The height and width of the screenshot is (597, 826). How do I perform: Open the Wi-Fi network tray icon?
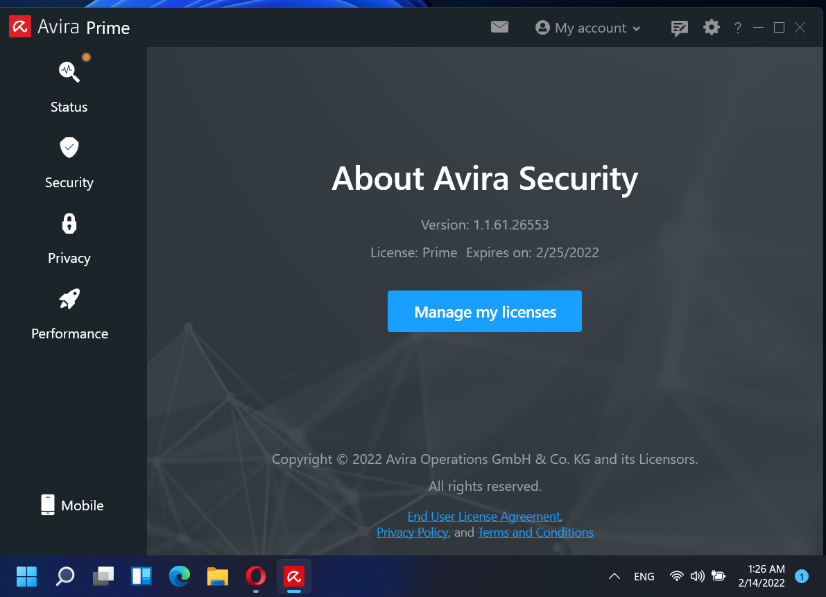coord(676,576)
